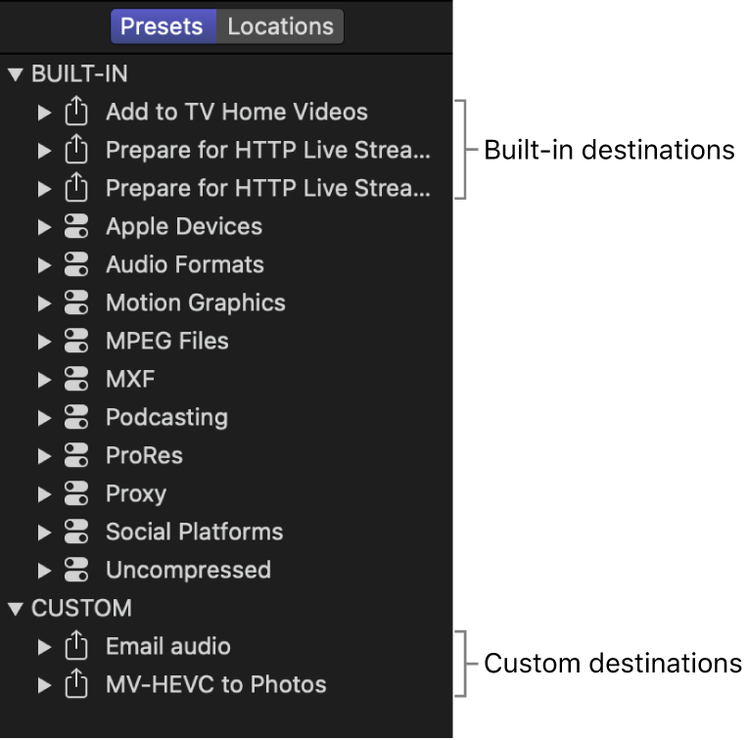Select the Presets tab
Viewport: 748px width, 740px height.
click(x=162, y=26)
